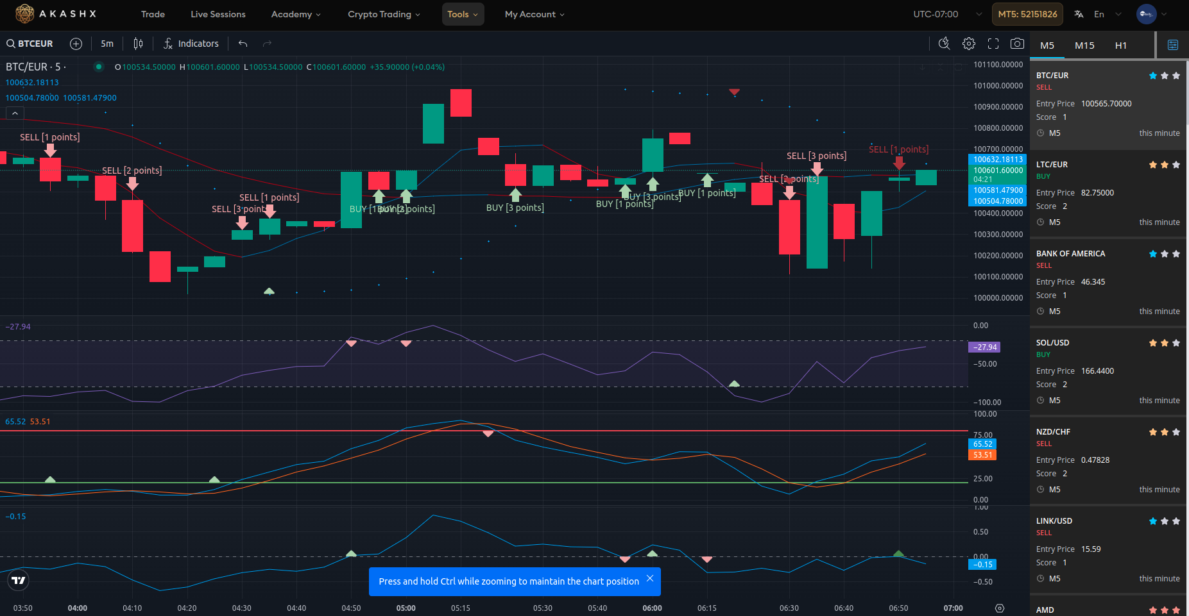The width and height of the screenshot is (1189, 616).
Task: Open the signal filter panel icon
Action: (1172, 45)
